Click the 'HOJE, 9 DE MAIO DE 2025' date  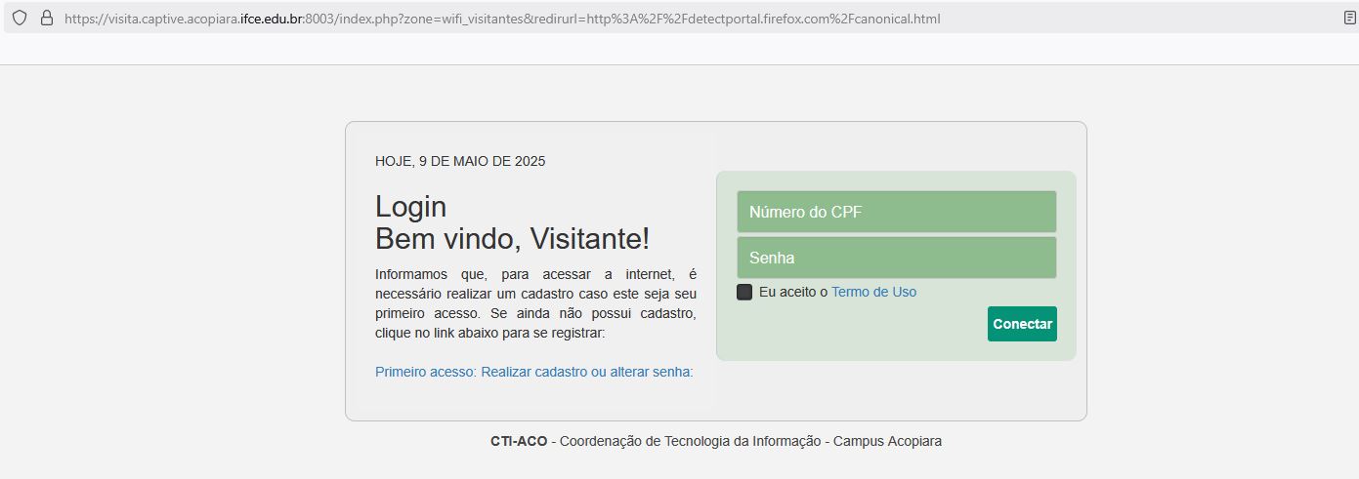click(x=460, y=161)
